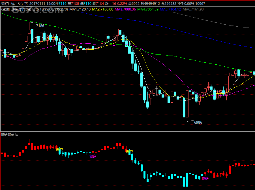Image resolution: width=255 pixels, height=190 pixels.
Task: Click the 下 label in header
Action: pos(26,4)
